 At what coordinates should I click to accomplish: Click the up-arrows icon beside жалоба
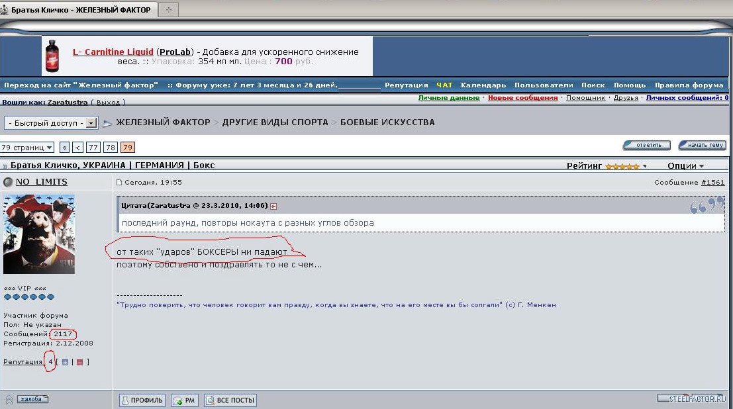(x=9, y=400)
